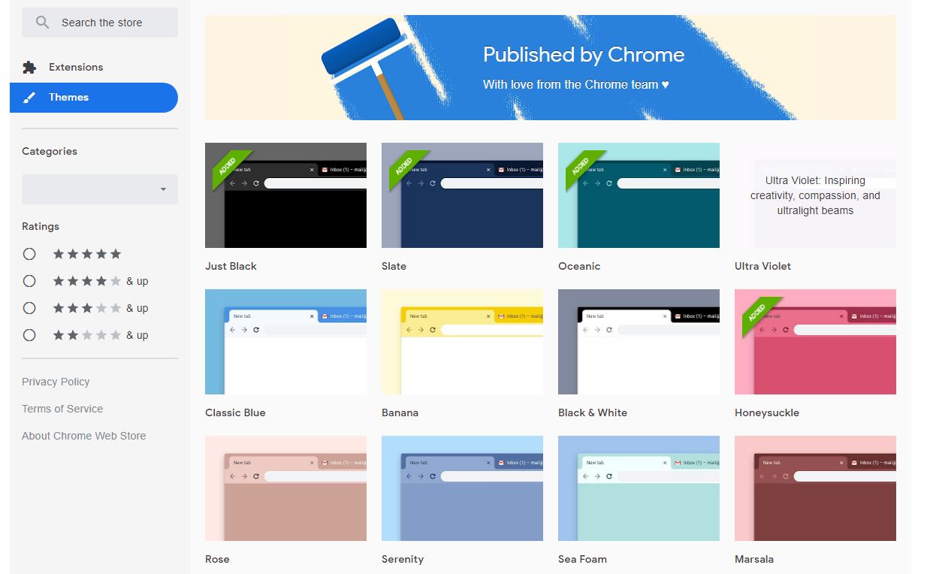Click the "Ratings" heading text
This screenshot has width=936, height=574.
pos(41,226)
